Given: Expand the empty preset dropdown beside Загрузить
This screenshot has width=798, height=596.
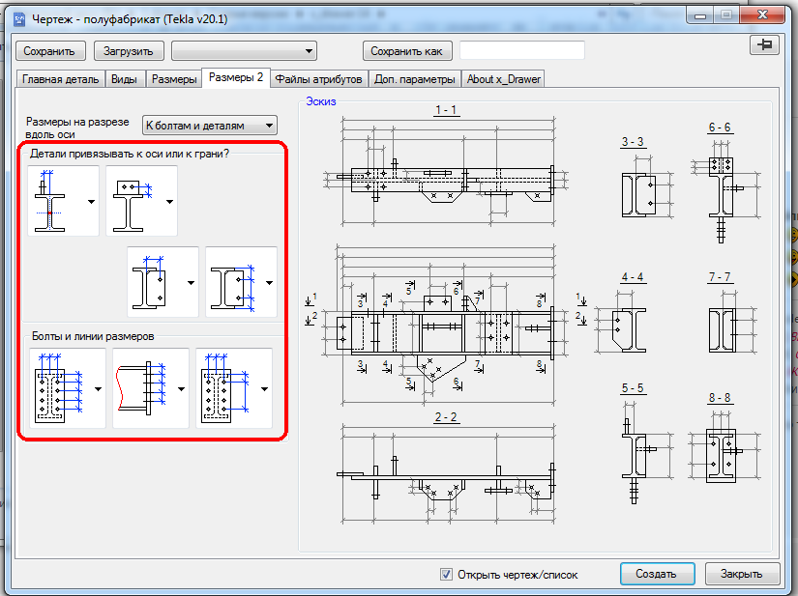Looking at the screenshot, I should point(245,51).
